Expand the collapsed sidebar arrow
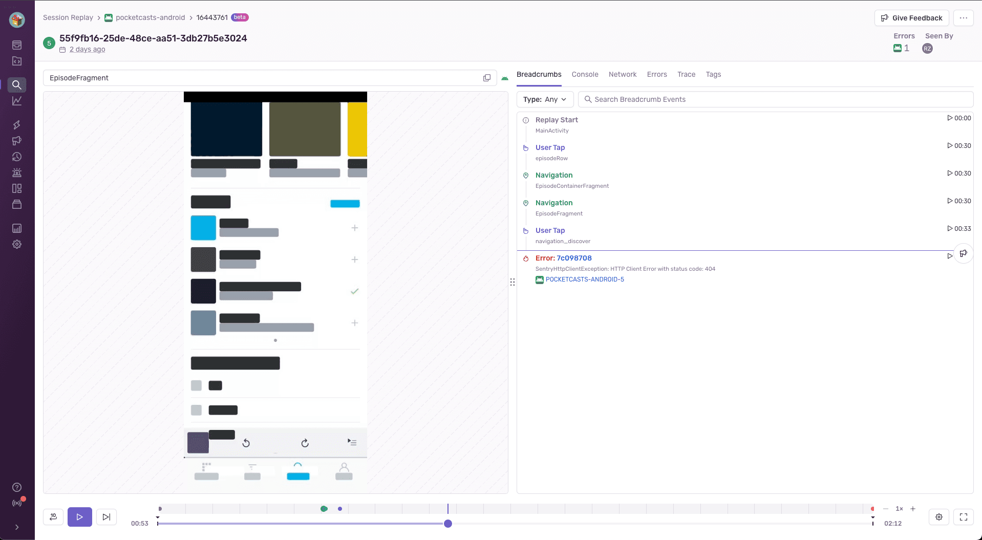982x540 pixels. click(x=17, y=527)
